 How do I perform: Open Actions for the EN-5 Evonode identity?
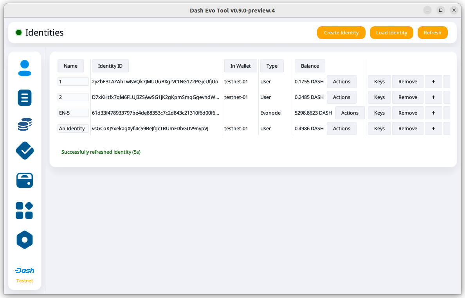coord(350,113)
